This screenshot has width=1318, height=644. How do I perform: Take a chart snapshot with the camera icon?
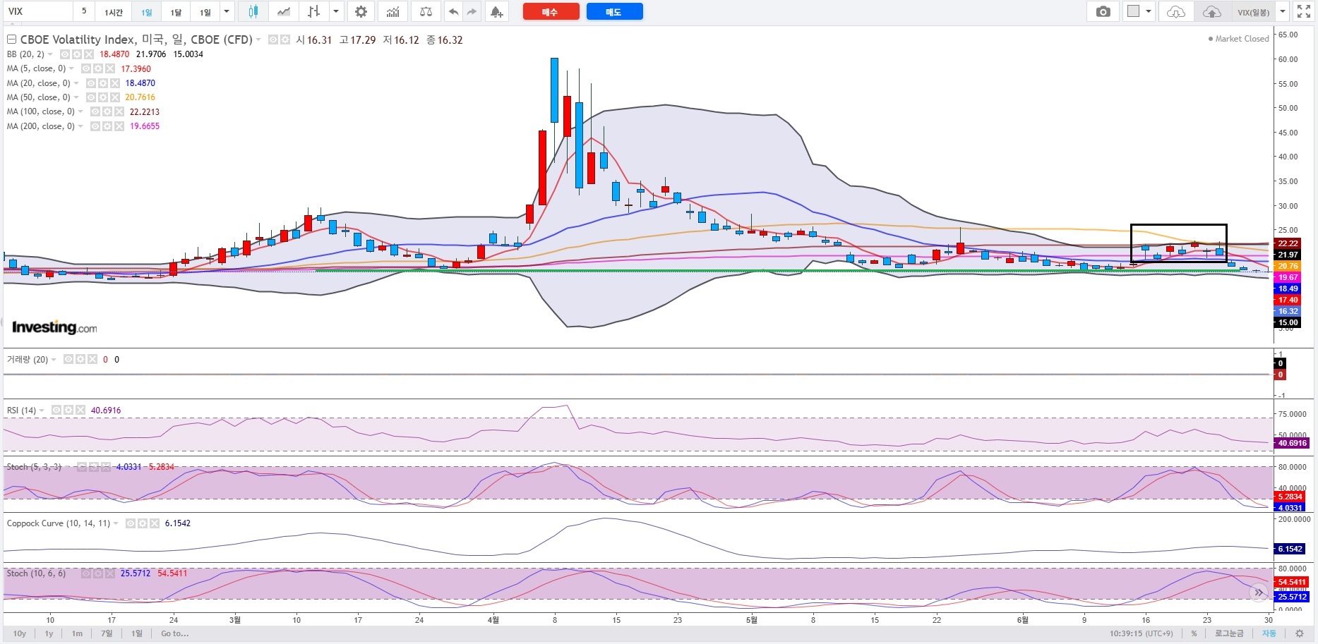point(1103,12)
